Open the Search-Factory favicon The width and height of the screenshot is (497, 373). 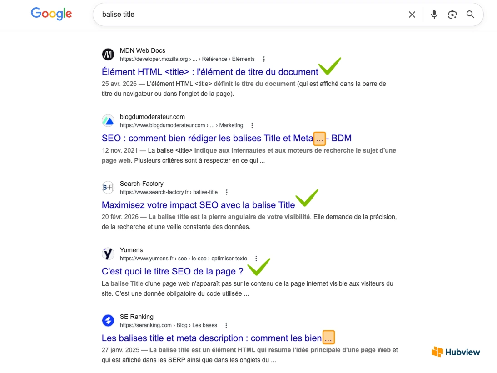point(108,188)
